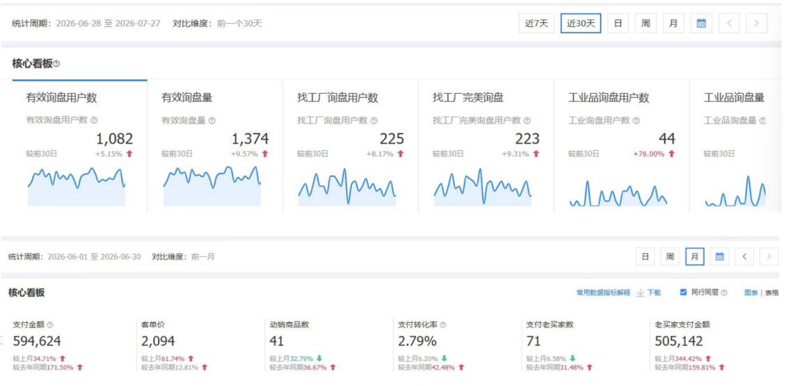
Task: Click the 1,374 value
Action: (250, 138)
